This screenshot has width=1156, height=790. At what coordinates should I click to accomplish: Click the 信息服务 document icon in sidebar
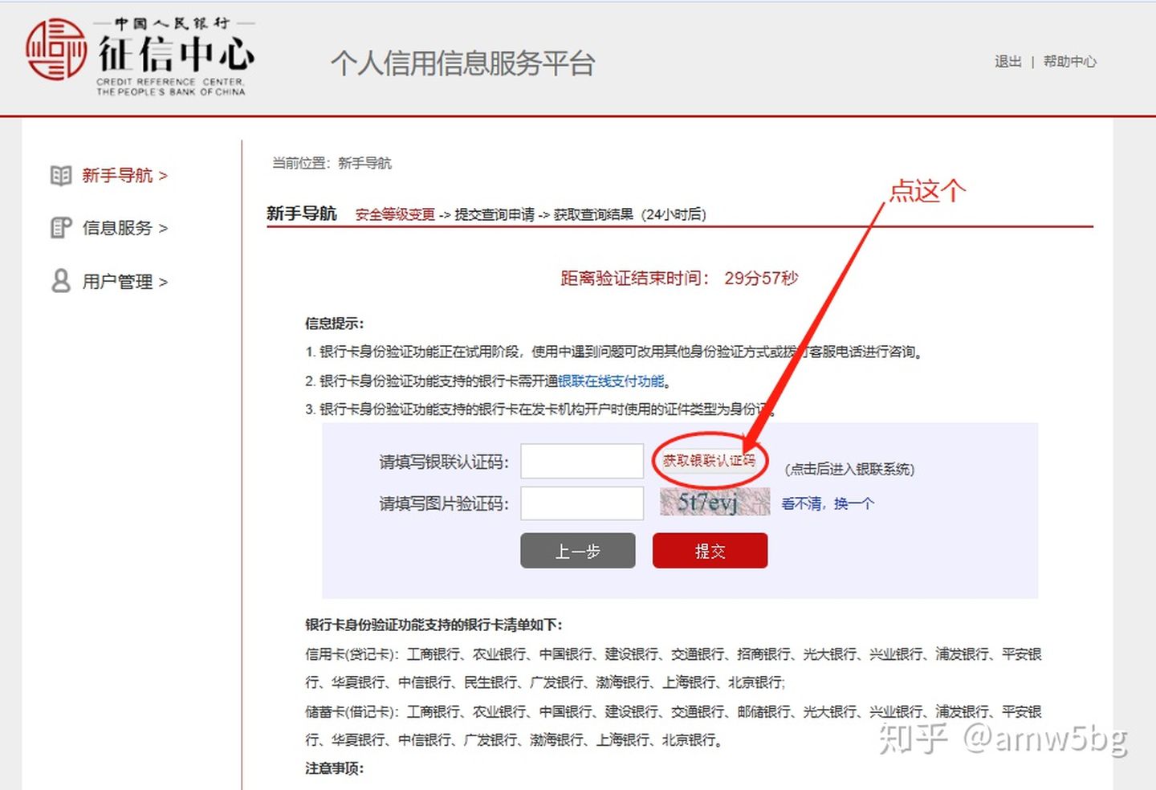[60, 228]
